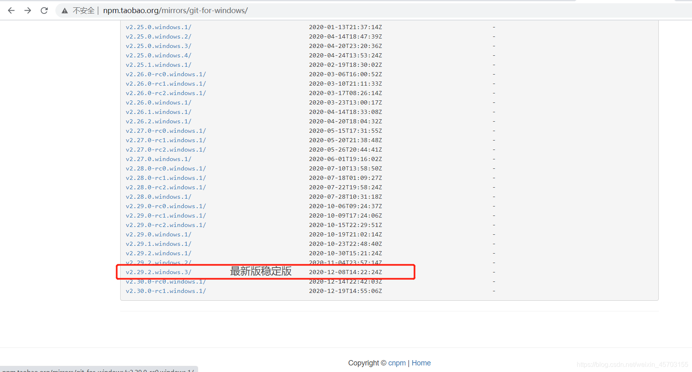Open v2.27.0-rc1.windows.1/ folder

pos(166,140)
